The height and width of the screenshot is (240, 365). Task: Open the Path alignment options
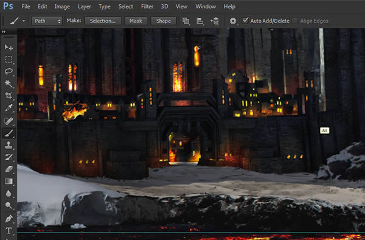[200, 21]
